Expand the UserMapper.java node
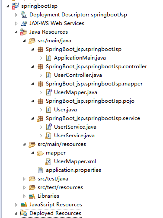163x218 pixels. pos(41,92)
